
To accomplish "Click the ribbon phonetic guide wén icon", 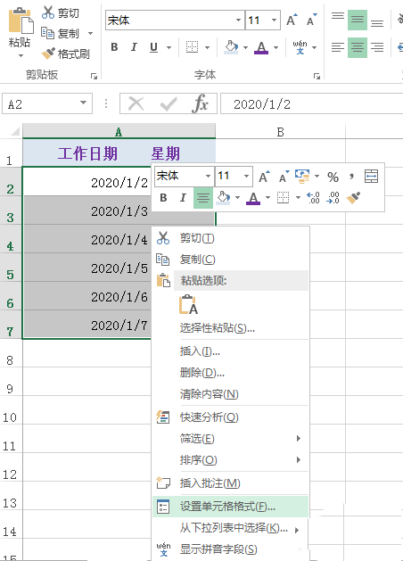I will pyautogui.click(x=300, y=47).
